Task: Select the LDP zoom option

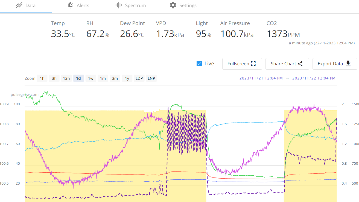Action: (x=139, y=78)
